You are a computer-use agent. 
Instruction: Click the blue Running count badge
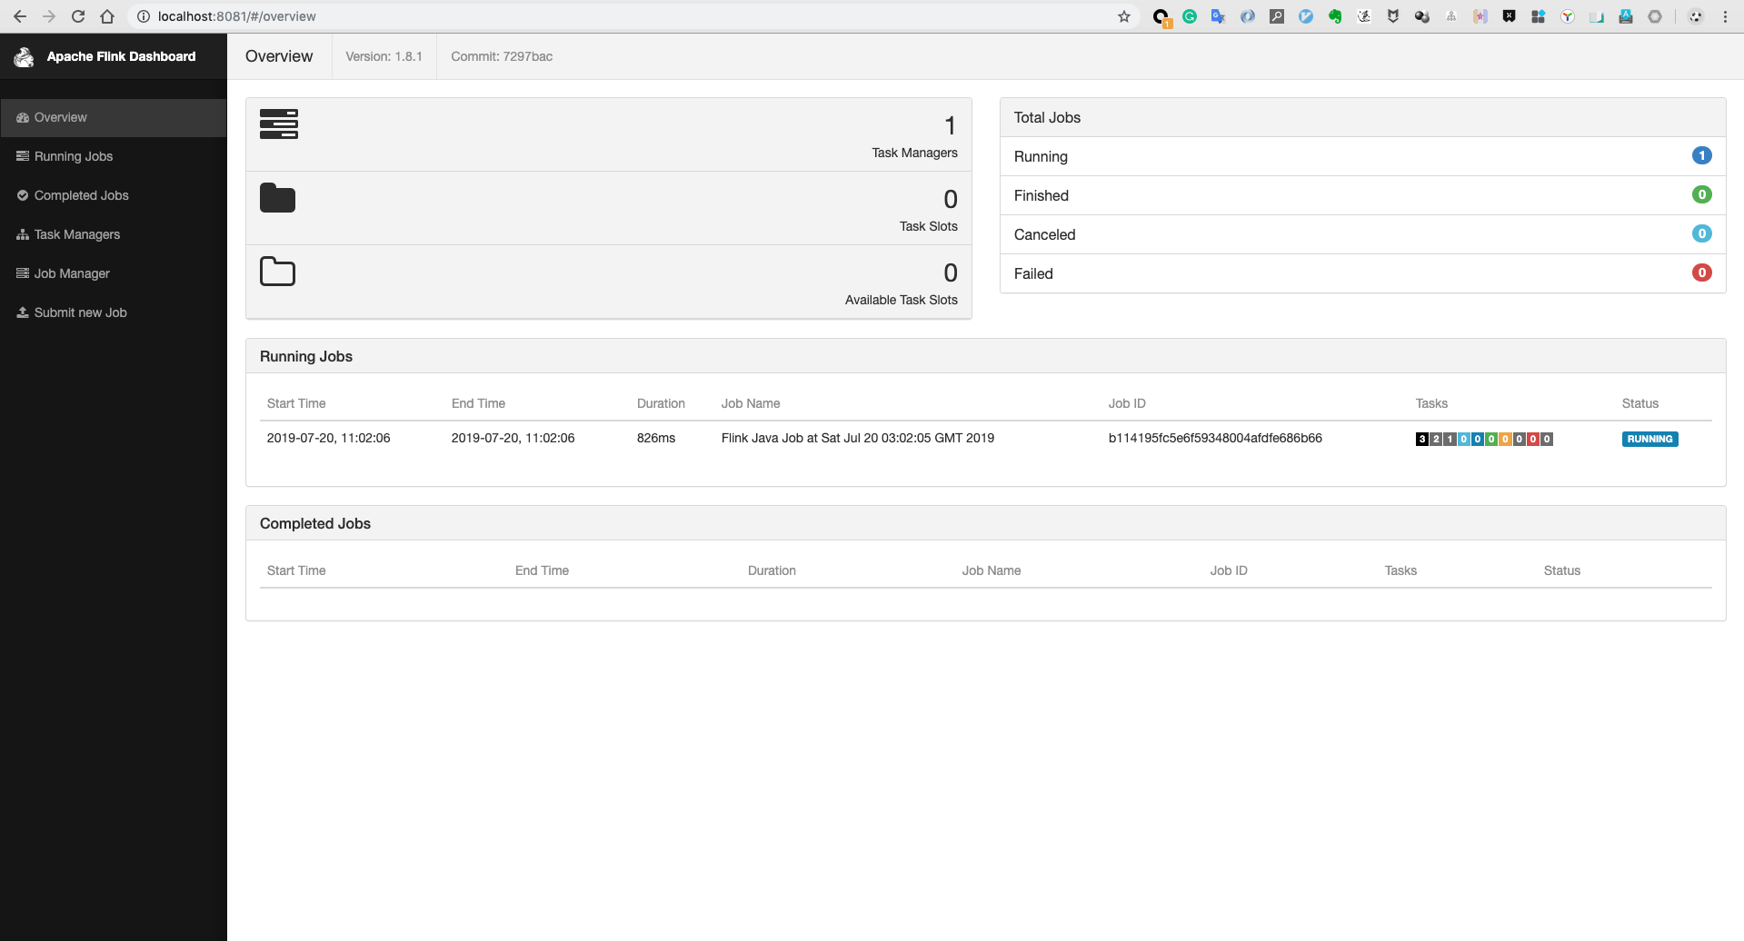[1702, 155]
